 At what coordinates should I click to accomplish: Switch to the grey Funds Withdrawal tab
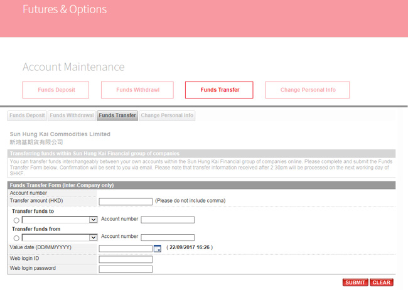tap(72, 115)
